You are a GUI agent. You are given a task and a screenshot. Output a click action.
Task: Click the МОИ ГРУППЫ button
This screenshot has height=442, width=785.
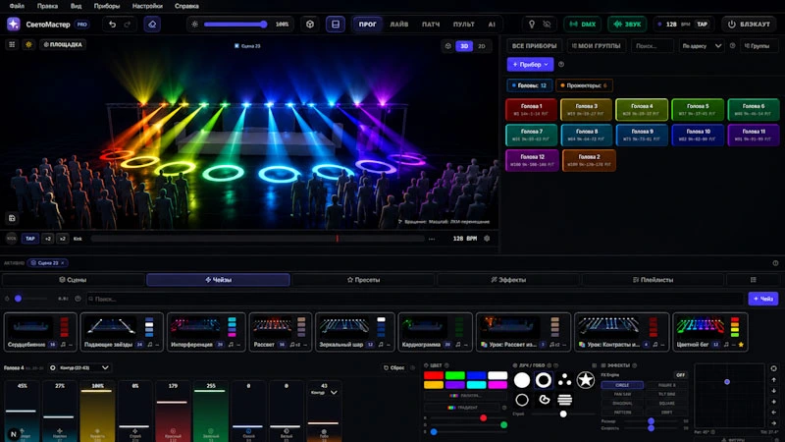[596, 46]
